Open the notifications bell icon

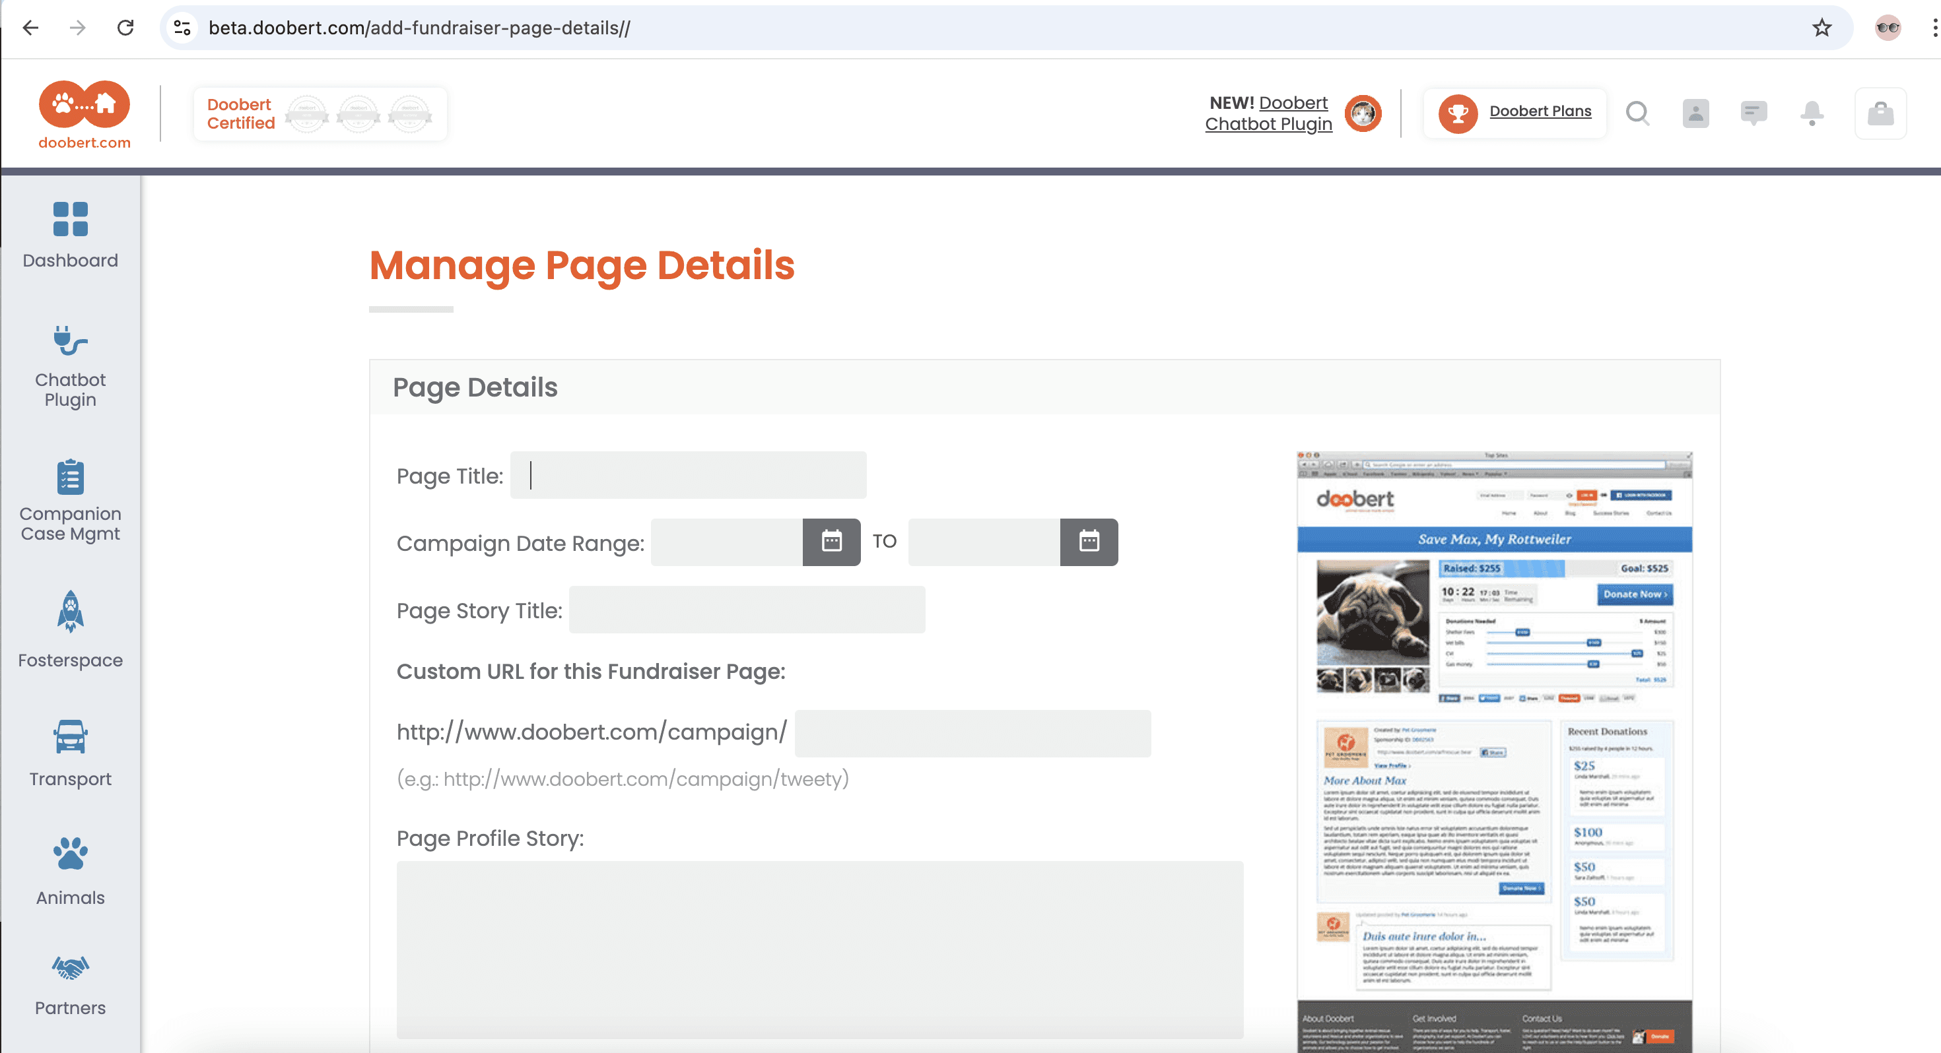point(1812,113)
